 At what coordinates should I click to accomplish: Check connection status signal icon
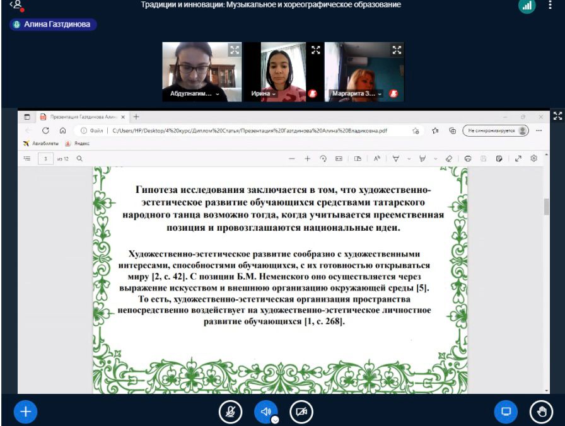point(527,6)
